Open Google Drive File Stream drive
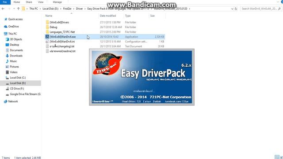This screenshot has height=159, width=283. coord(25,94)
